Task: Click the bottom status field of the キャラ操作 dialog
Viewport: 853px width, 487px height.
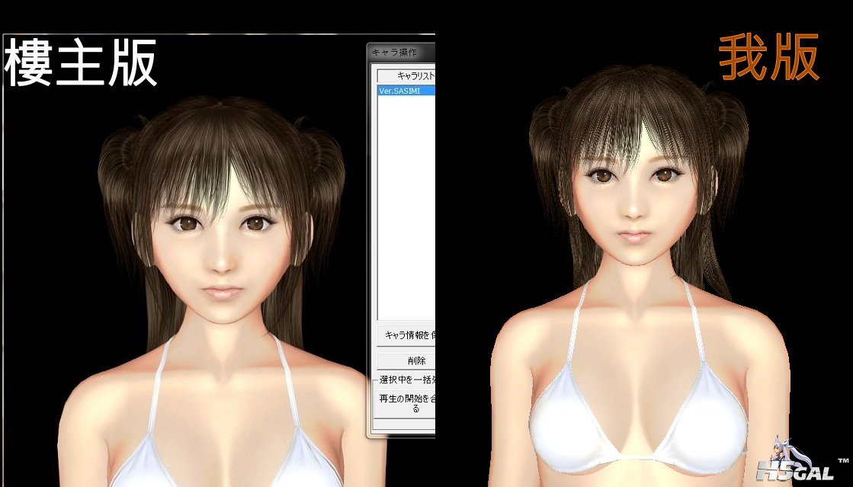Action: click(402, 424)
